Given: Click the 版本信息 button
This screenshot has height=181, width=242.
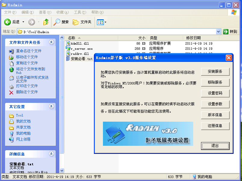Looking at the screenshot, I should tap(215, 115).
